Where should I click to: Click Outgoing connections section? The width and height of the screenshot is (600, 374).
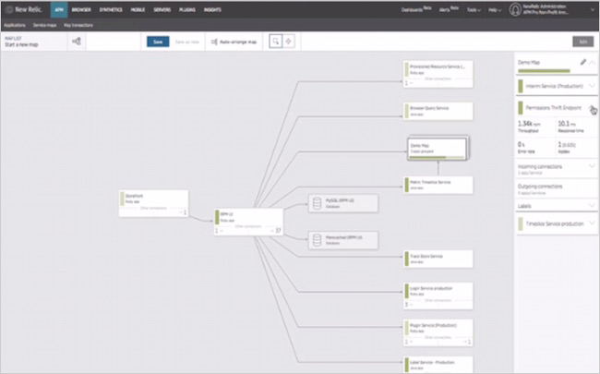pyautogui.click(x=557, y=188)
